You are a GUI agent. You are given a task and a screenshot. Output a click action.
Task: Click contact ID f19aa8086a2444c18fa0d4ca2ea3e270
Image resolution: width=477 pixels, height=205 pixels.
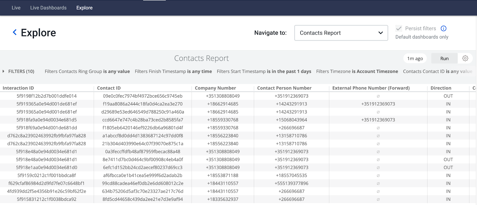[143, 104]
